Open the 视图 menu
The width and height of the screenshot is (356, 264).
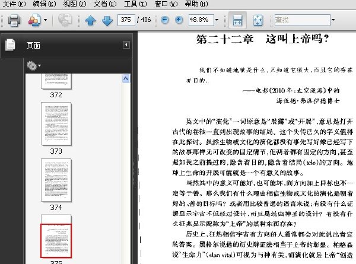tap(73, 4)
